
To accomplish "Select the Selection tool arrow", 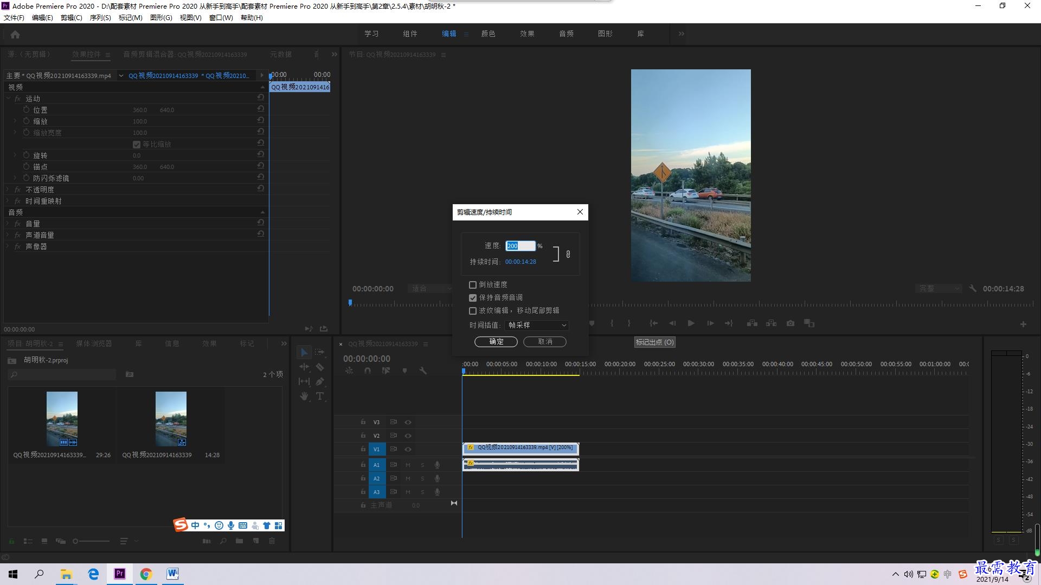I will 304,352.
